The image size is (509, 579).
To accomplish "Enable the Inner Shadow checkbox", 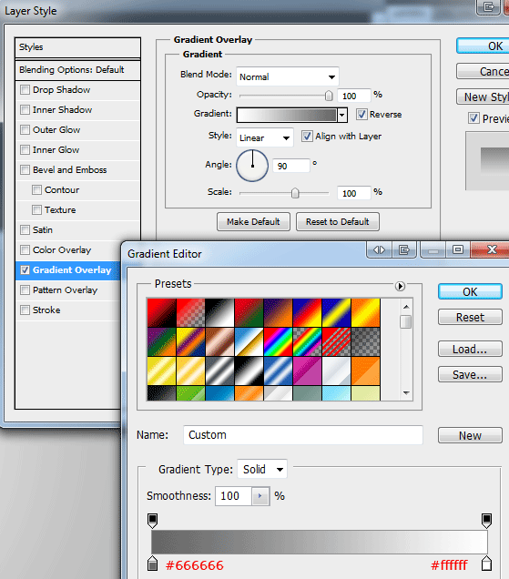I will coord(25,109).
